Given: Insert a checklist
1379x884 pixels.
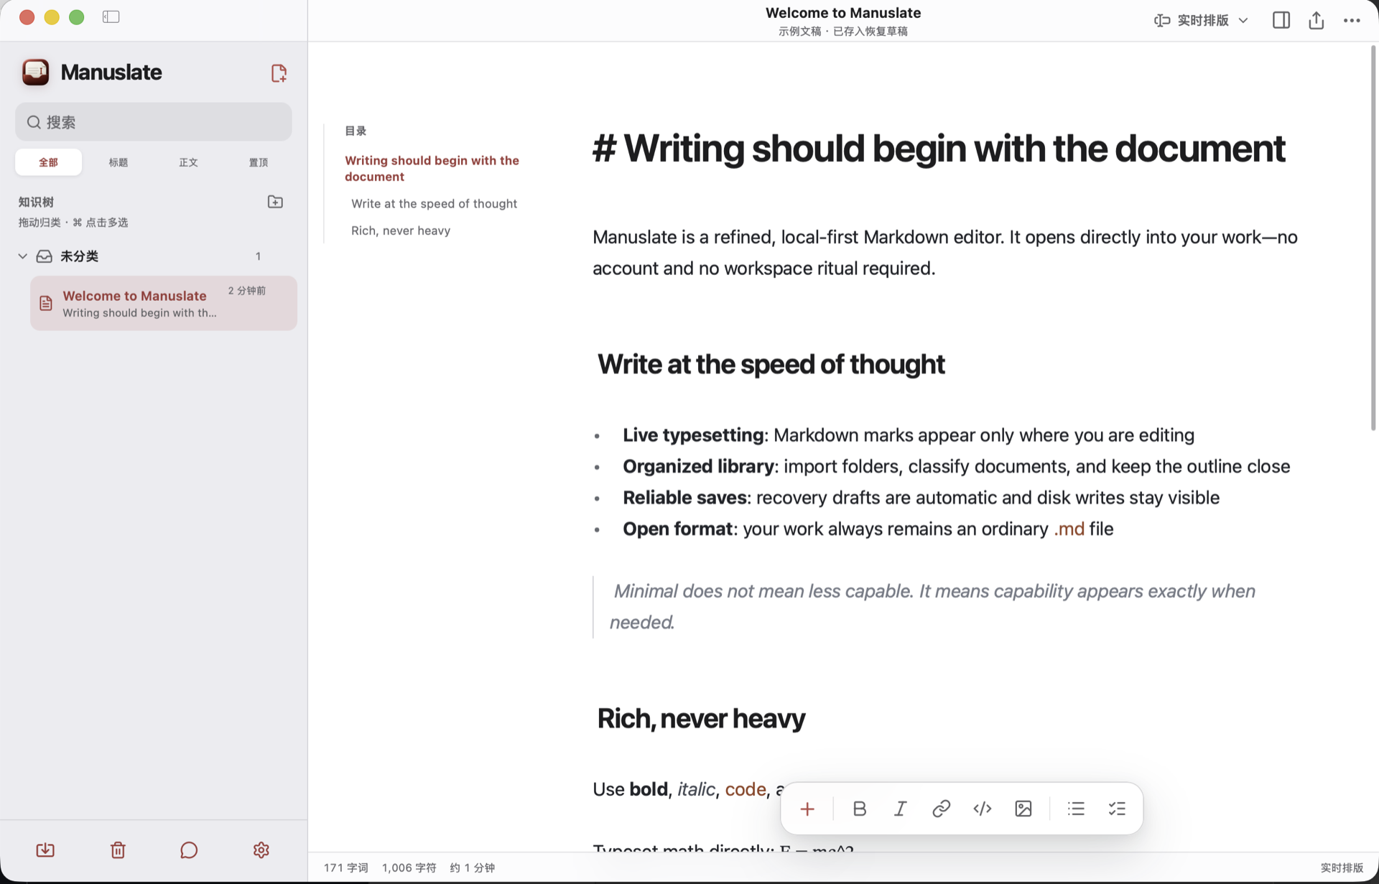Looking at the screenshot, I should (1117, 809).
